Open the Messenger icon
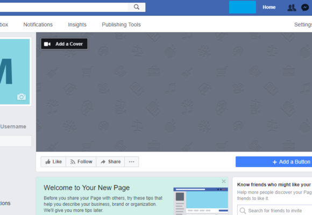 [305, 8]
